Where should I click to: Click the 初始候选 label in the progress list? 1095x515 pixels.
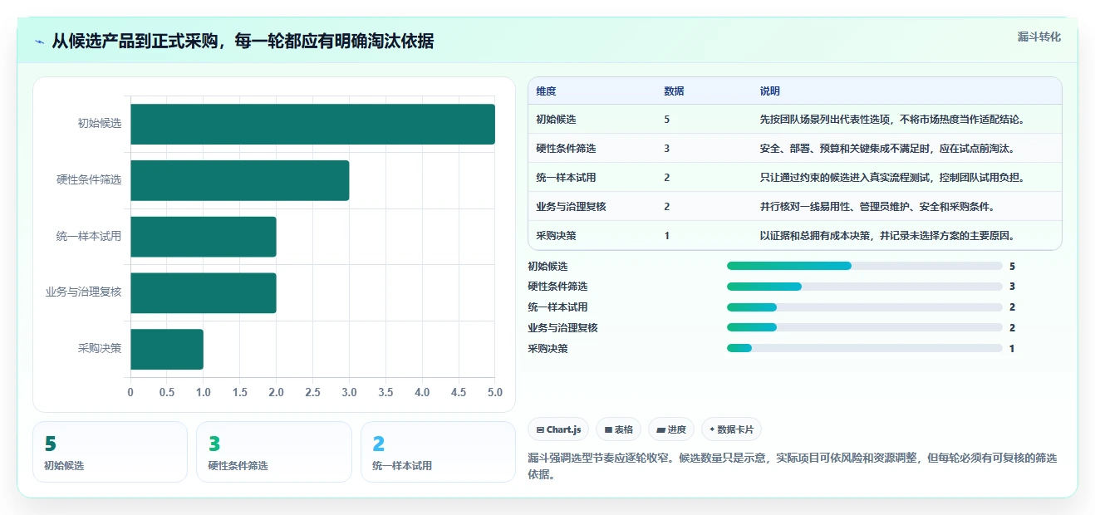coord(547,266)
